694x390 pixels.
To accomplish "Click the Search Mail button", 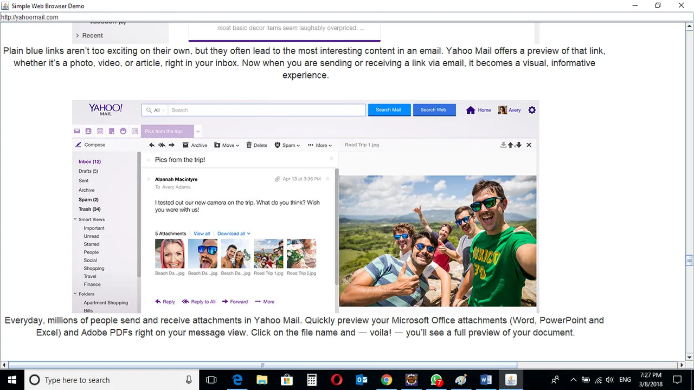I will 389,110.
